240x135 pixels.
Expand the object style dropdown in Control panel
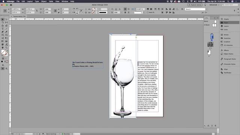click(x=206, y=9)
